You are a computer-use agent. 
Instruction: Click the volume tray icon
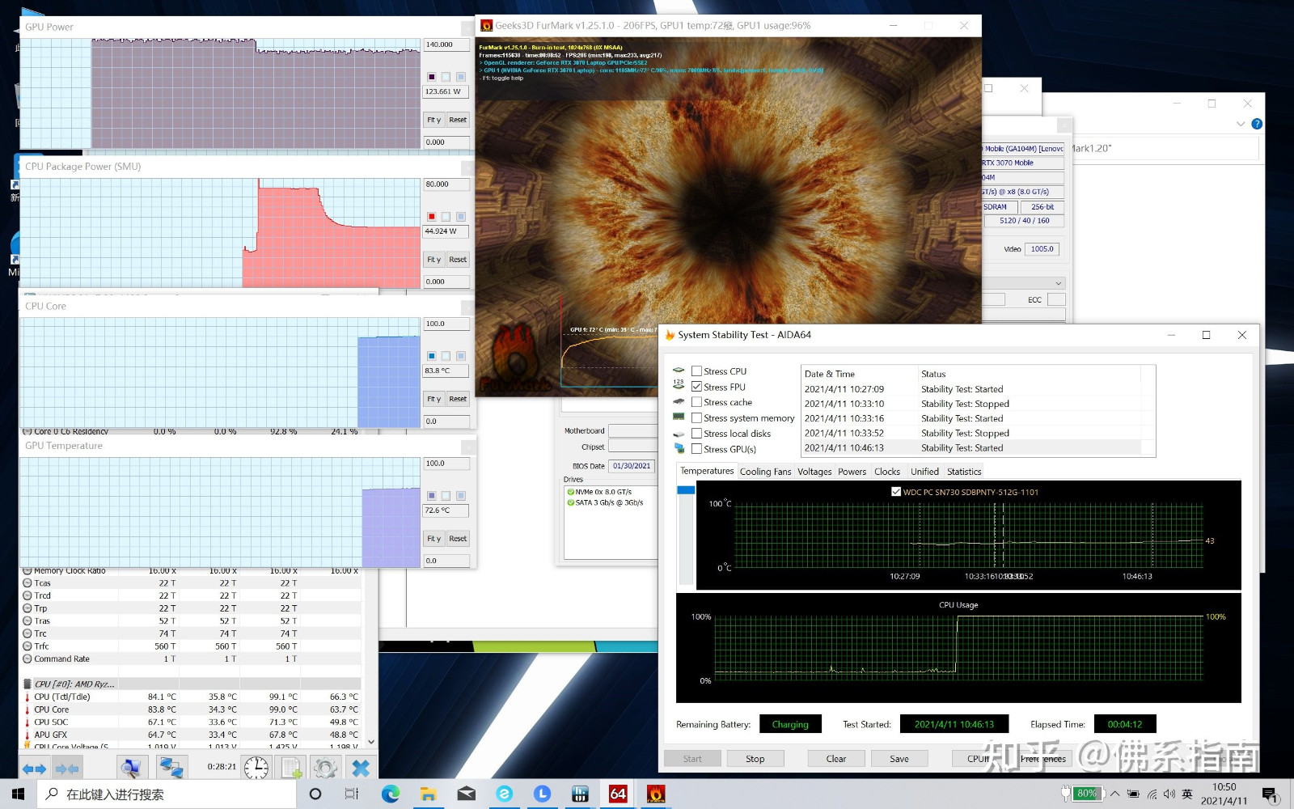tap(1169, 794)
